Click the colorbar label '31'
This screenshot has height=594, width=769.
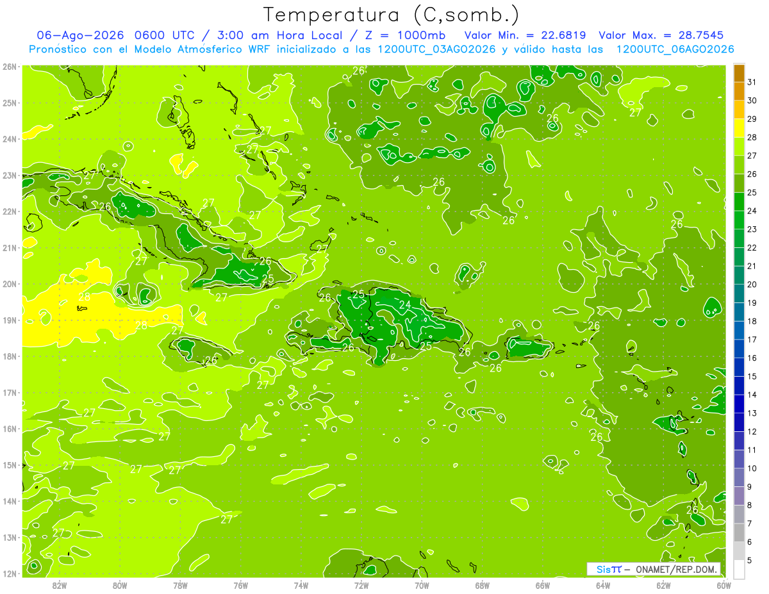click(x=752, y=82)
